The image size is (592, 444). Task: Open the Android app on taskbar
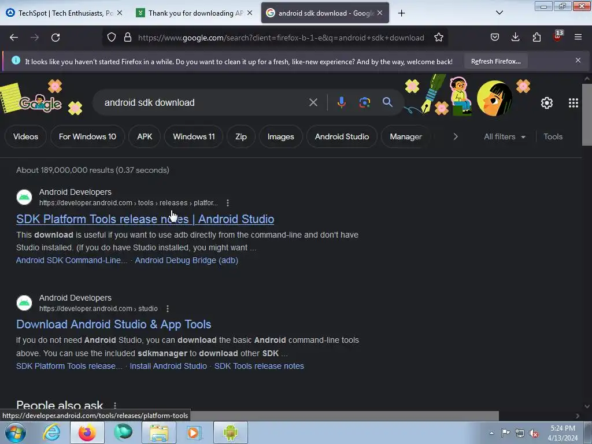click(230, 432)
